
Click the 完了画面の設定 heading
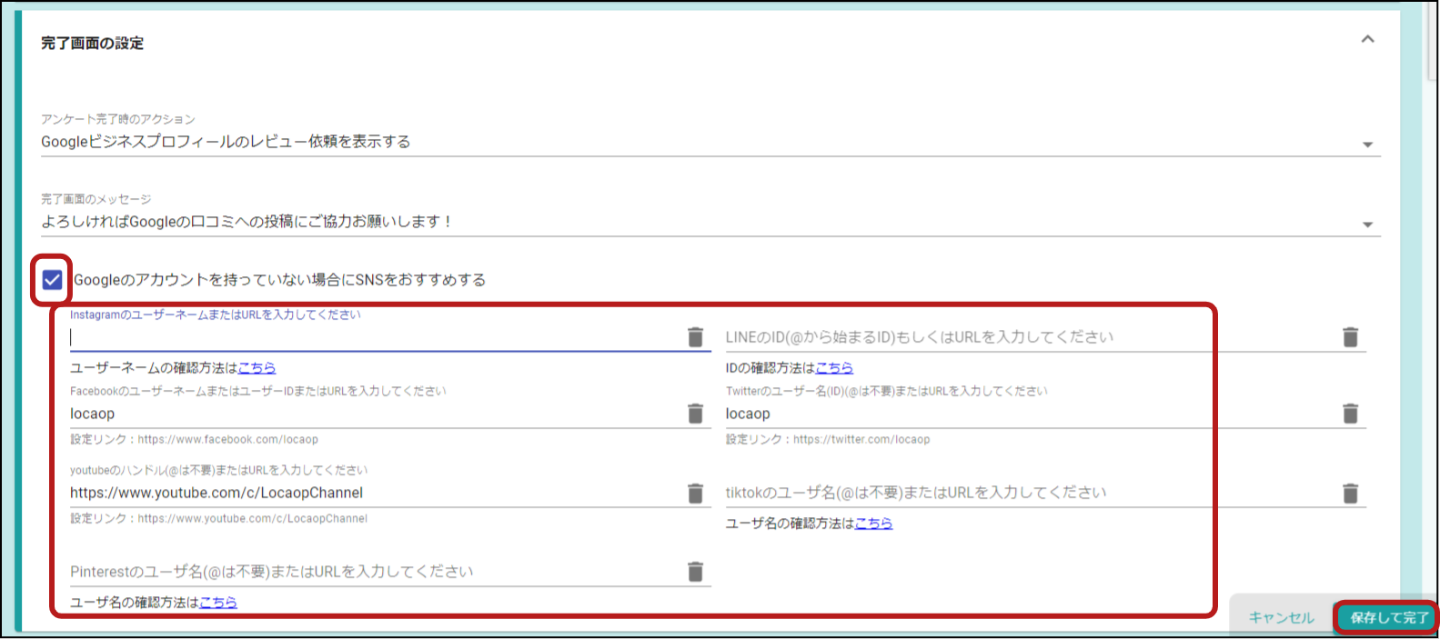coord(92,43)
